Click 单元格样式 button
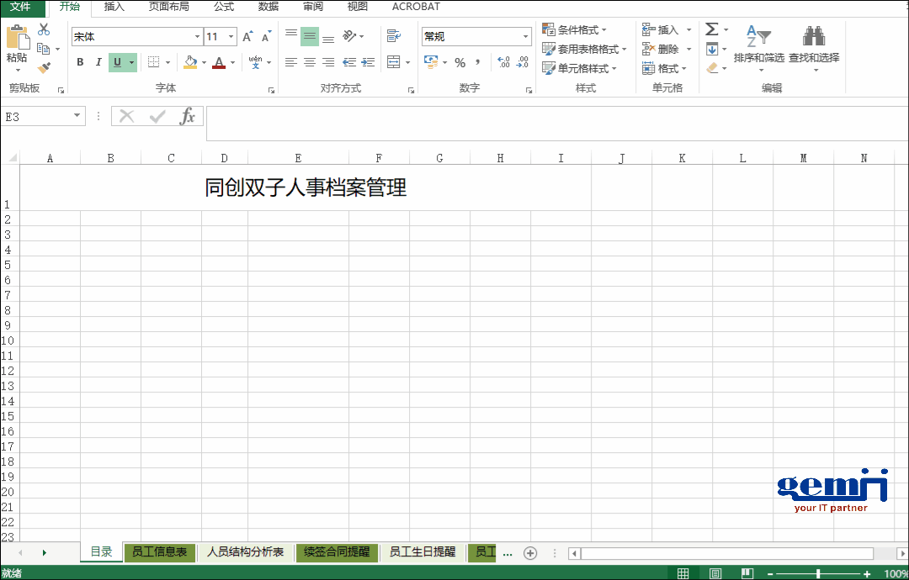The width and height of the screenshot is (909, 580). (583, 67)
